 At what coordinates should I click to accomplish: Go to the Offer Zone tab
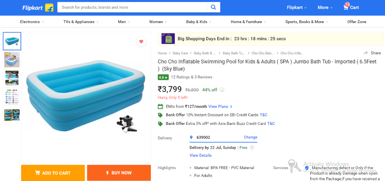point(357,22)
